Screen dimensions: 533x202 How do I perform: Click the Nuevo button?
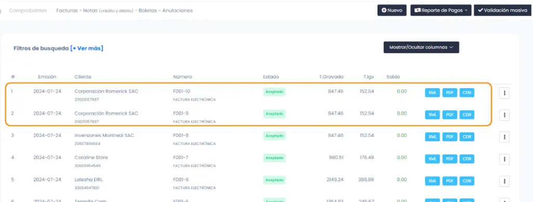point(391,10)
